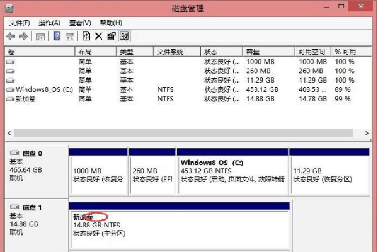The image size is (378, 252).
Task: Select the 新加卷 volume in the list
Action: click(x=188, y=99)
